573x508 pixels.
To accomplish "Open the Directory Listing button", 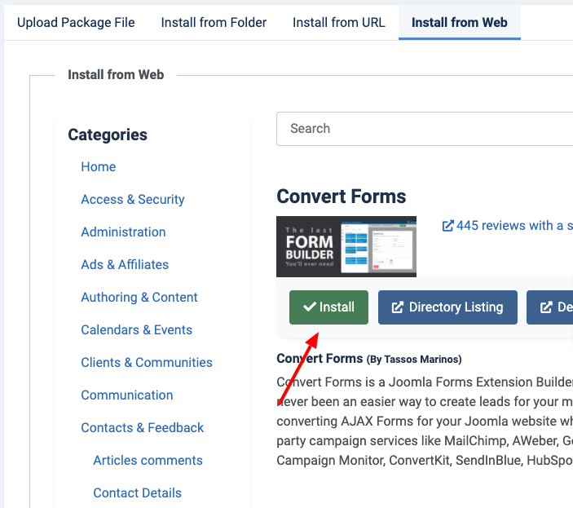I will [447, 307].
